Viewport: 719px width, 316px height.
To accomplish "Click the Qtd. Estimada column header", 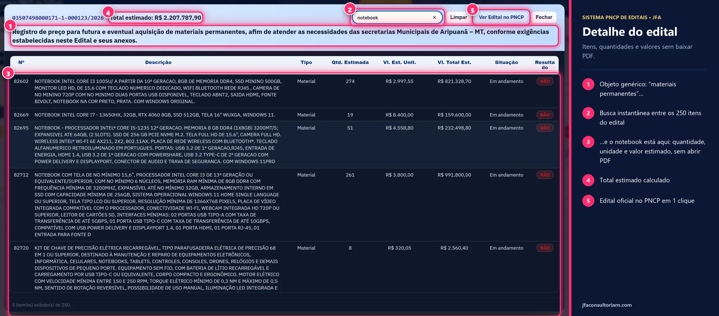I will (x=350, y=62).
